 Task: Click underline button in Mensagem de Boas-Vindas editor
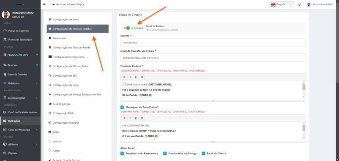(136, 118)
